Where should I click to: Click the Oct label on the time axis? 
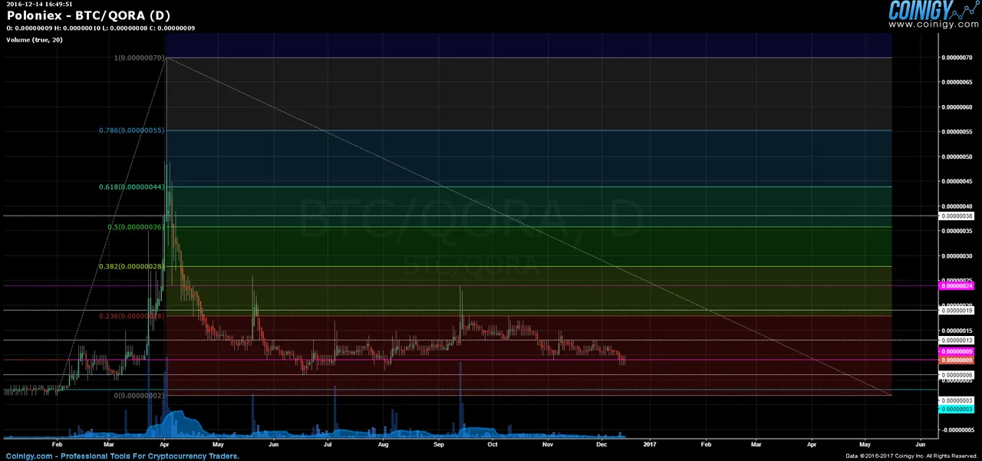(x=493, y=444)
